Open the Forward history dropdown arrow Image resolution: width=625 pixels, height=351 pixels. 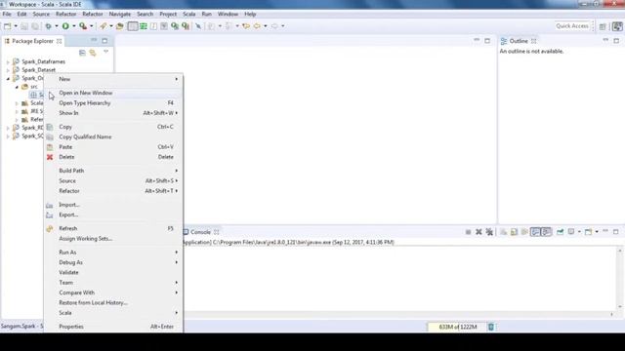[x=283, y=26]
